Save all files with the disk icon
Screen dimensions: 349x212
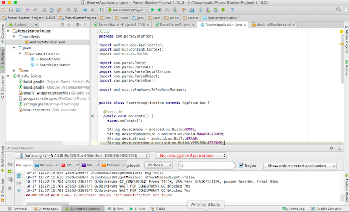point(11,10)
